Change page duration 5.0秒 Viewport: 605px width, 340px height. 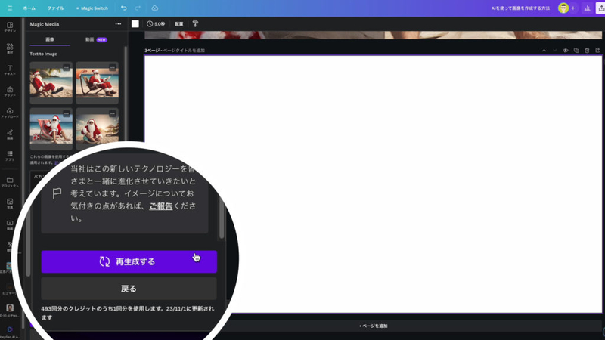coord(156,24)
